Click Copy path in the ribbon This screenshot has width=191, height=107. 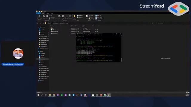pos(52,17)
